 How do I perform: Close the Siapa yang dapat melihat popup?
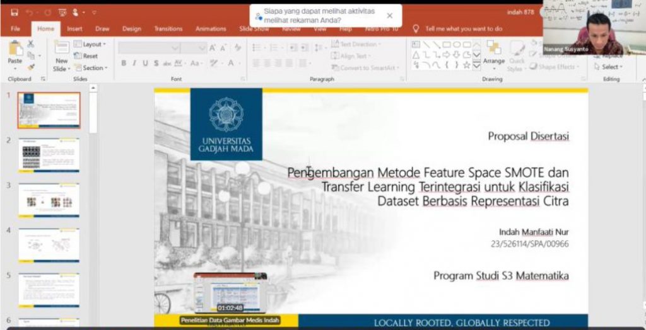[x=390, y=16]
